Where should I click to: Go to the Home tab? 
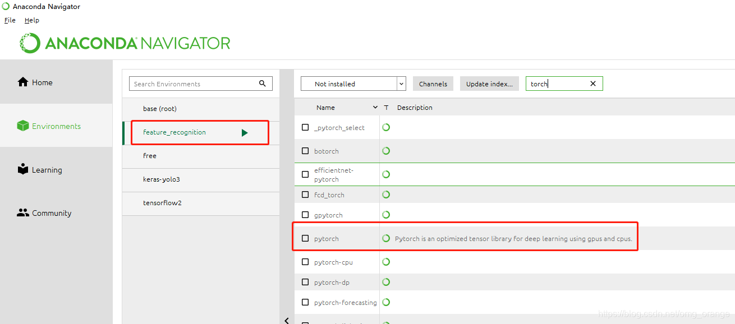56,82
